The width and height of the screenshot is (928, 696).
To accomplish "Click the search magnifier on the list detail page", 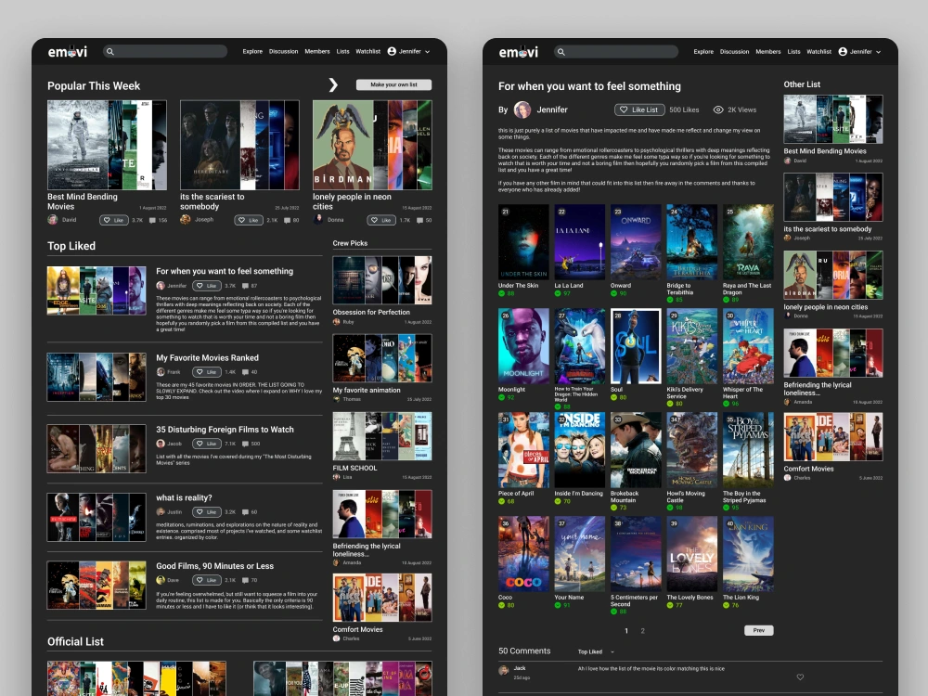I will [x=561, y=52].
